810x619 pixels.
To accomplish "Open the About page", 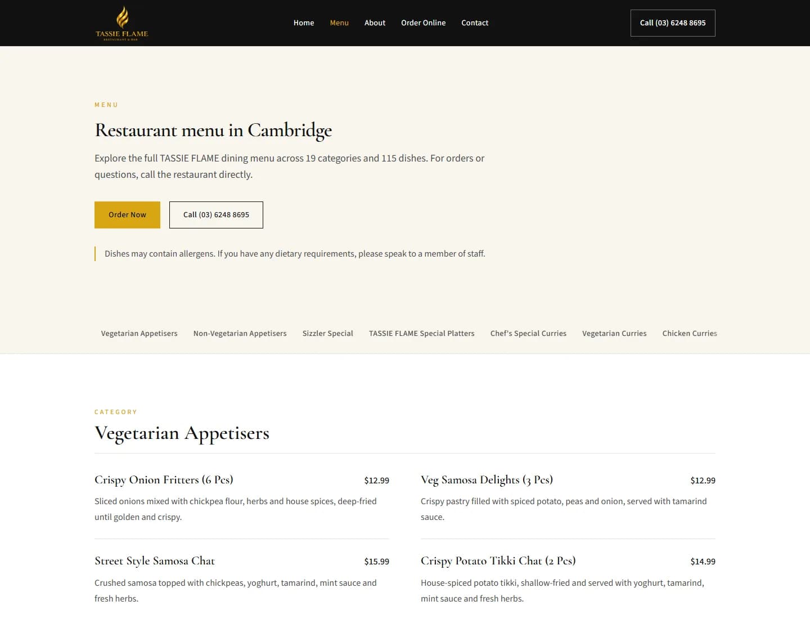I will (375, 23).
